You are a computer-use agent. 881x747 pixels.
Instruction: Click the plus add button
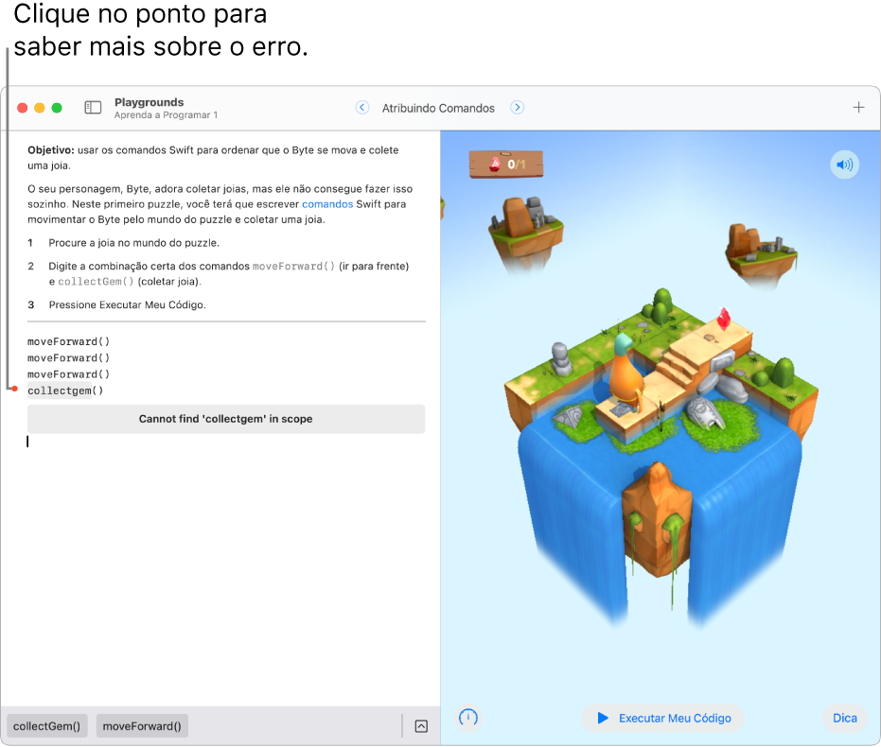(x=858, y=107)
